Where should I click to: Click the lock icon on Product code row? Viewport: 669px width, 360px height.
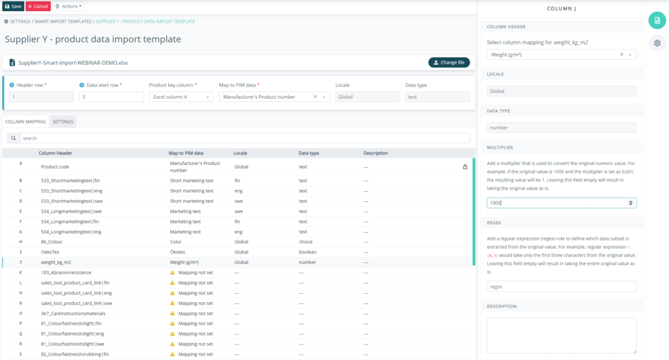point(465,167)
